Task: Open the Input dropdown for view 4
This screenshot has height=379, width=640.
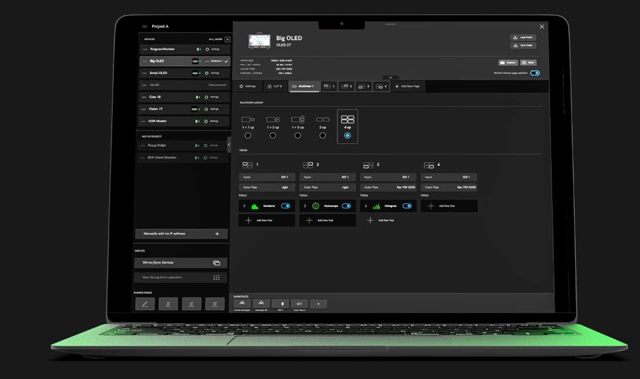Action: [x=448, y=176]
